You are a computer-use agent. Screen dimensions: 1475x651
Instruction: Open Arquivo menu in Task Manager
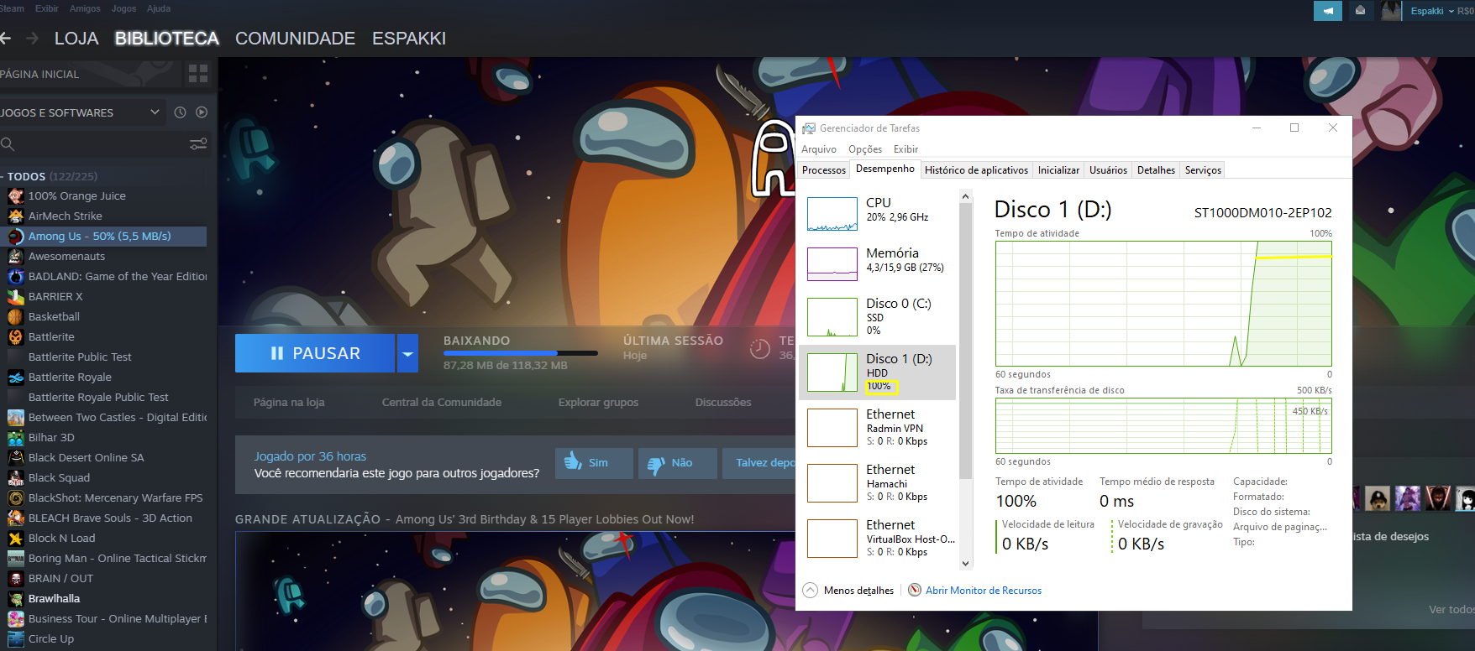[819, 149]
